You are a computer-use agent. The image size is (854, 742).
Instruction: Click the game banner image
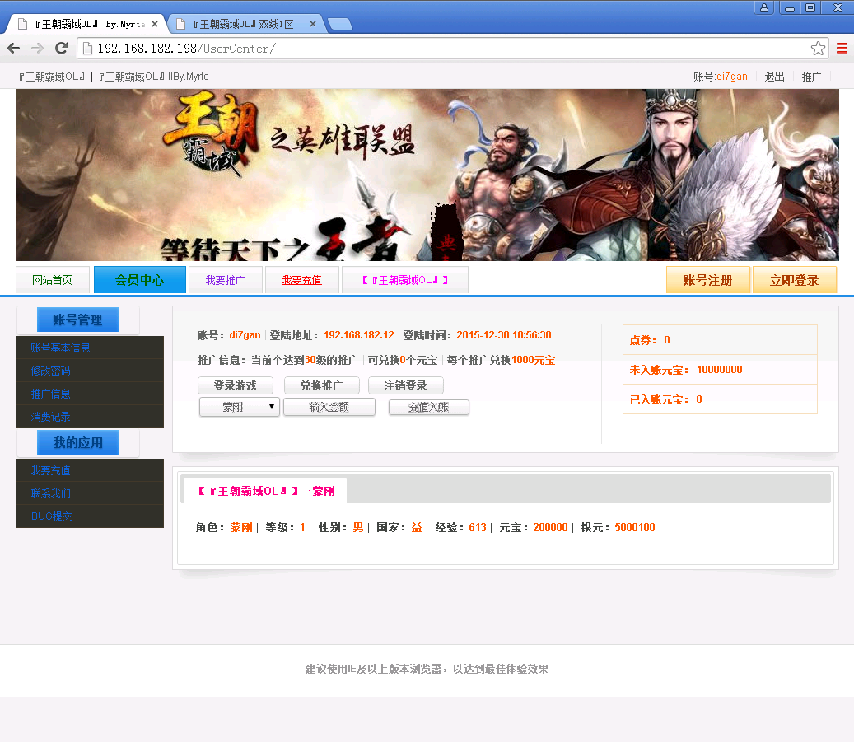click(x=427, y=175)
